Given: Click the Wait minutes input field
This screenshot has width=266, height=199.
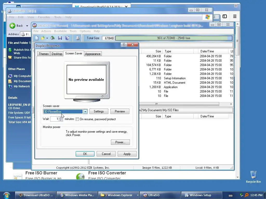Looking at the screenshot, I should click(55, 119).
